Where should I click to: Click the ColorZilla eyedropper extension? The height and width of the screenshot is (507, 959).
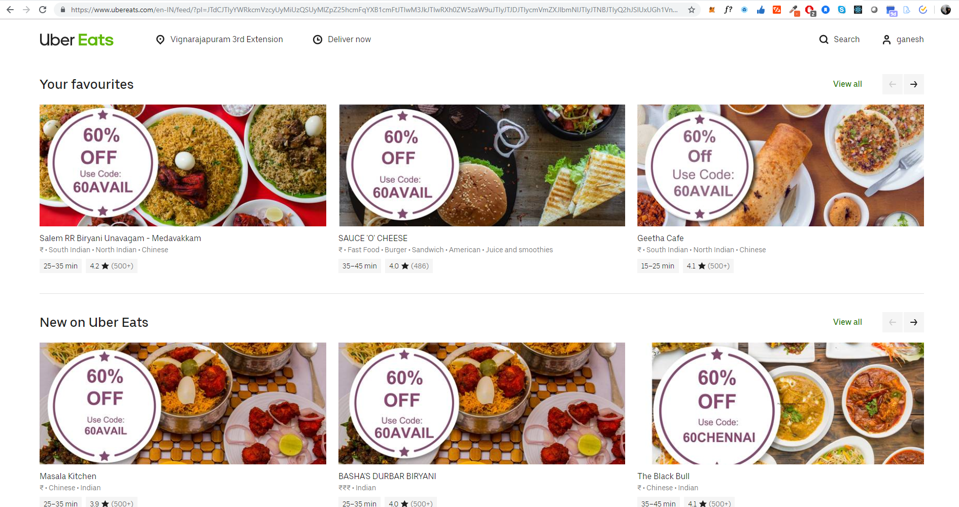[794, 10]
